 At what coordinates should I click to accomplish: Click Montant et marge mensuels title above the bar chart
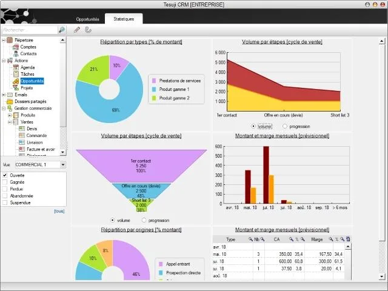click(282, 136)
